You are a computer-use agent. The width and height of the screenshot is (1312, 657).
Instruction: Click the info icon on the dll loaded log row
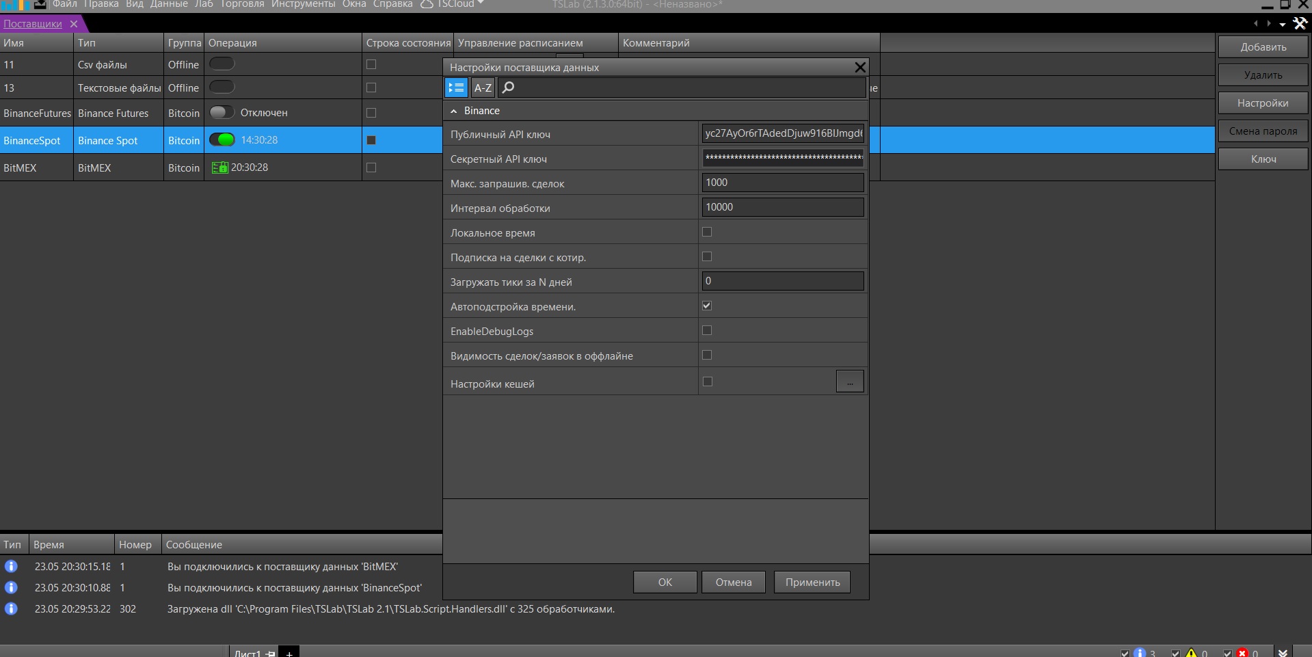(x=11, y=608)
